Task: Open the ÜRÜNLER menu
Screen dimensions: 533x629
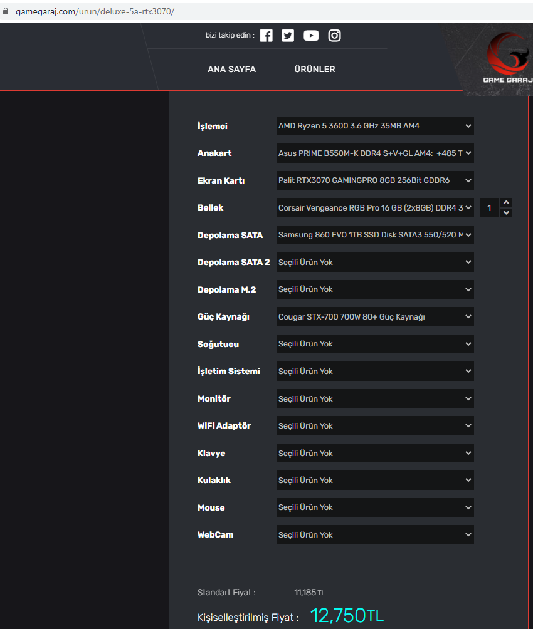Action: [315, 69]
